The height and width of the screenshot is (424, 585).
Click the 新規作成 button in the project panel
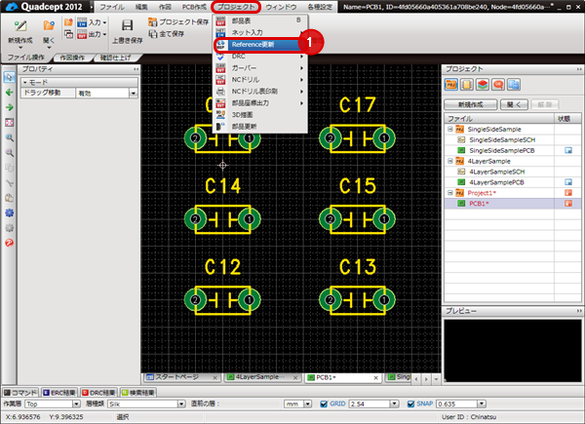(471, 105)
